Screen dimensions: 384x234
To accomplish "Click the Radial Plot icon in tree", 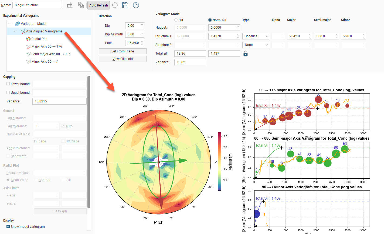I will pos(28,39).
